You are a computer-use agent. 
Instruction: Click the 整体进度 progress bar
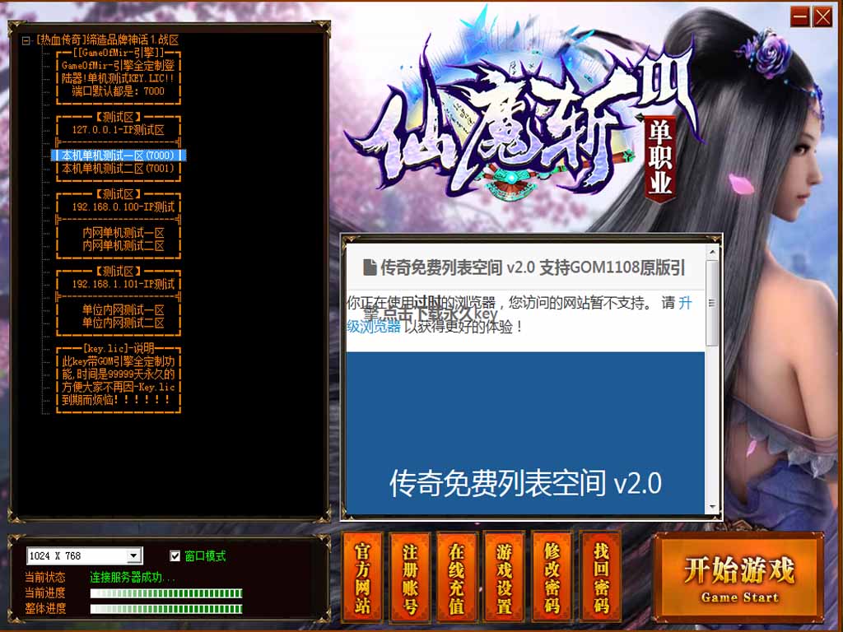(166, 609)
